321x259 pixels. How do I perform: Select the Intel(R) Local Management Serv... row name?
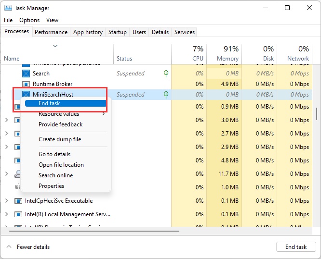pyautogui.click(x=67, y=214)
